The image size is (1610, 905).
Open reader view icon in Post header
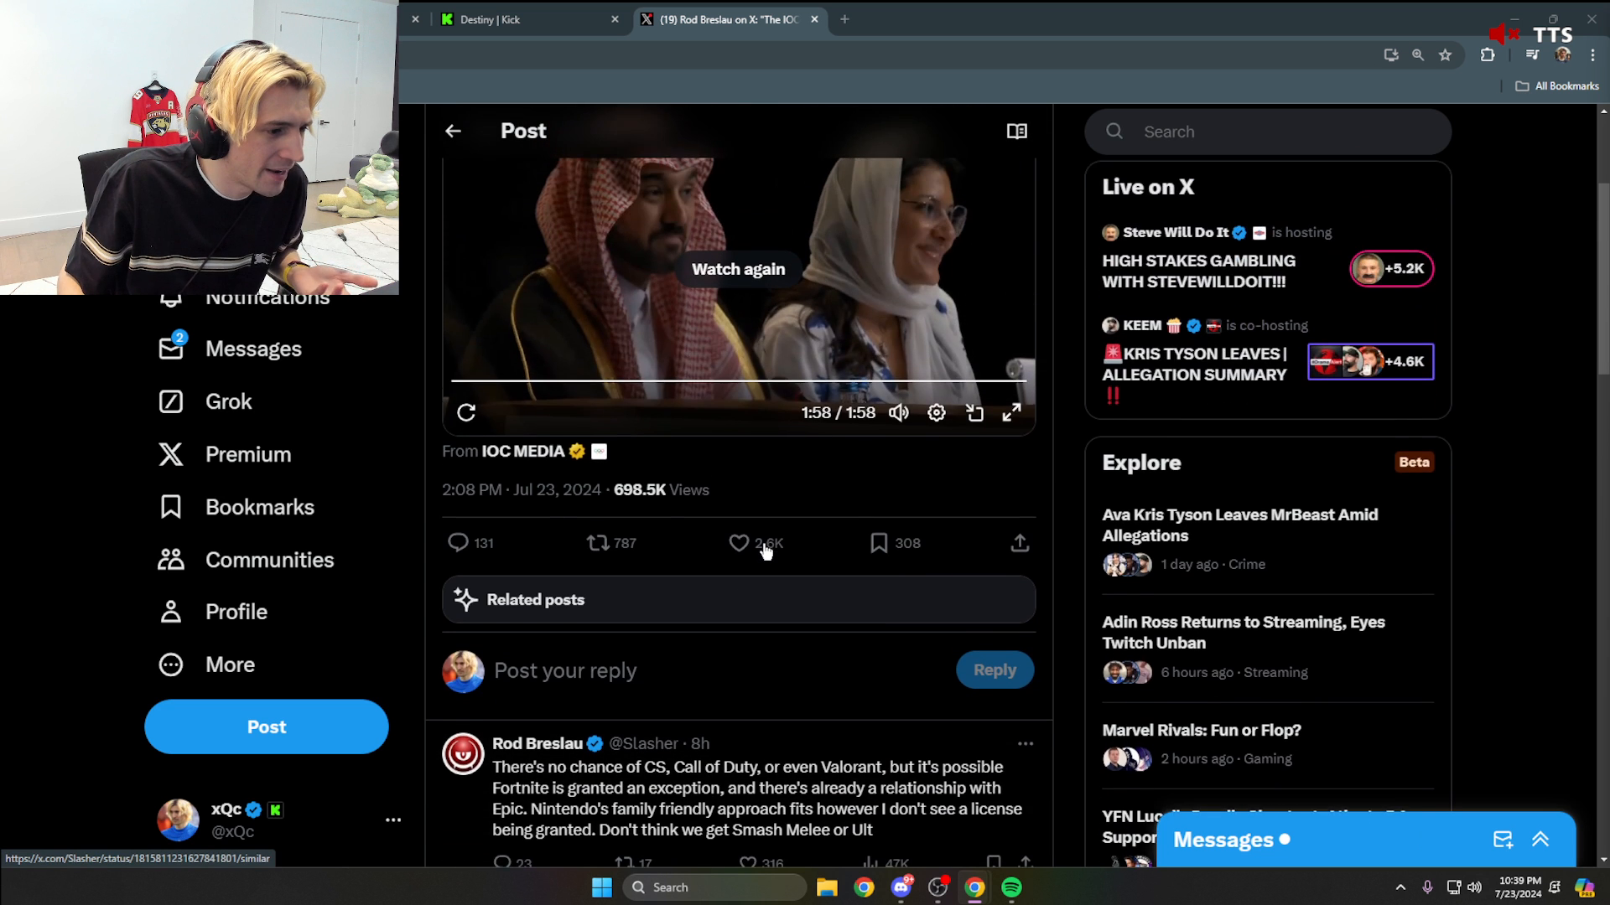1016,131
